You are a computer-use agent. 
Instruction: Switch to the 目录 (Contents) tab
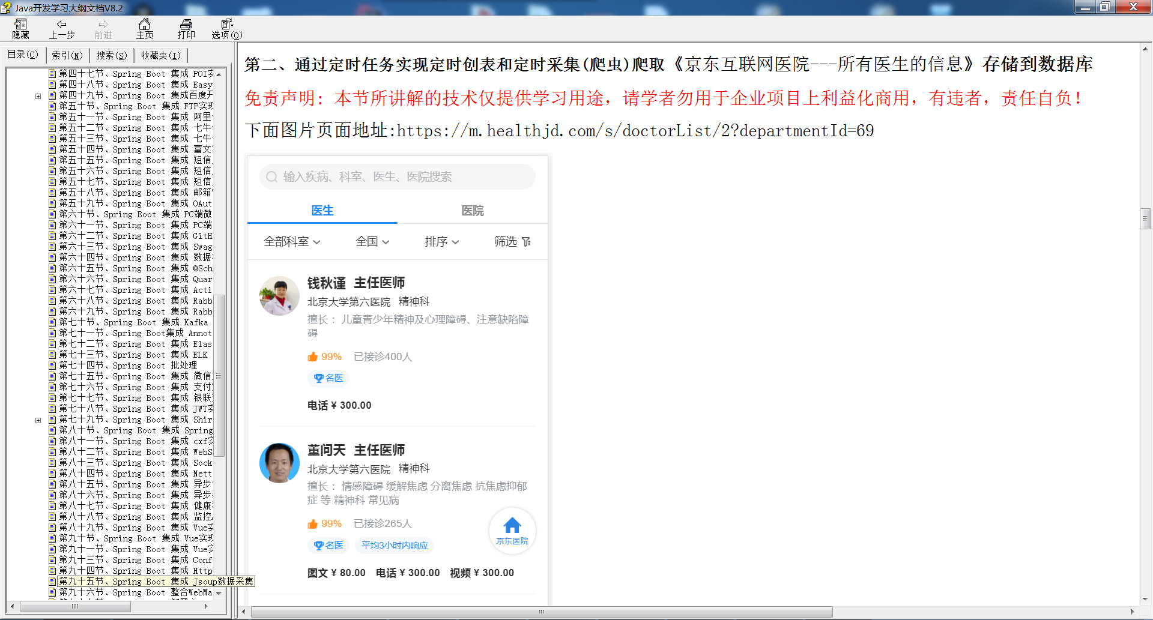[23, 55]
